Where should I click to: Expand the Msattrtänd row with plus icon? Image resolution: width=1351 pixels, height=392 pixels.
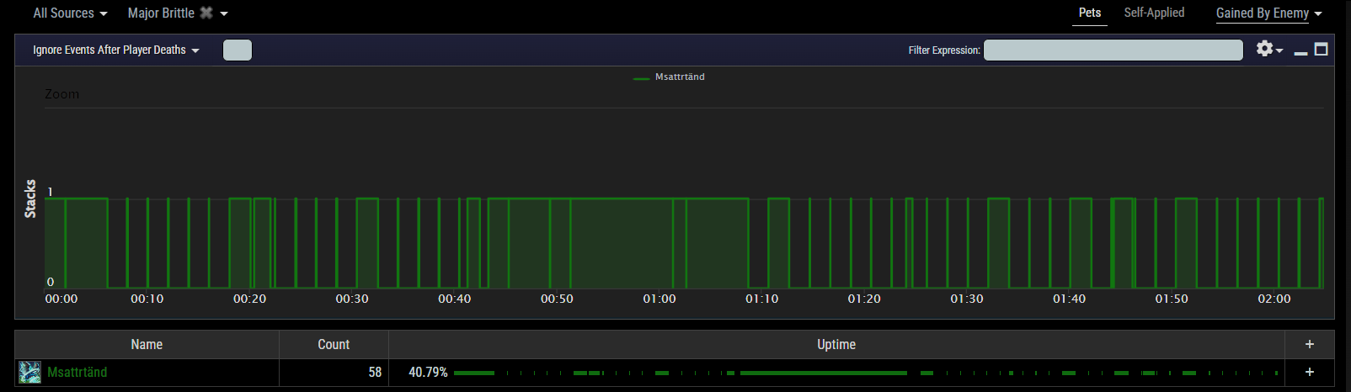pyautogui.click(x=1310, y=372)
